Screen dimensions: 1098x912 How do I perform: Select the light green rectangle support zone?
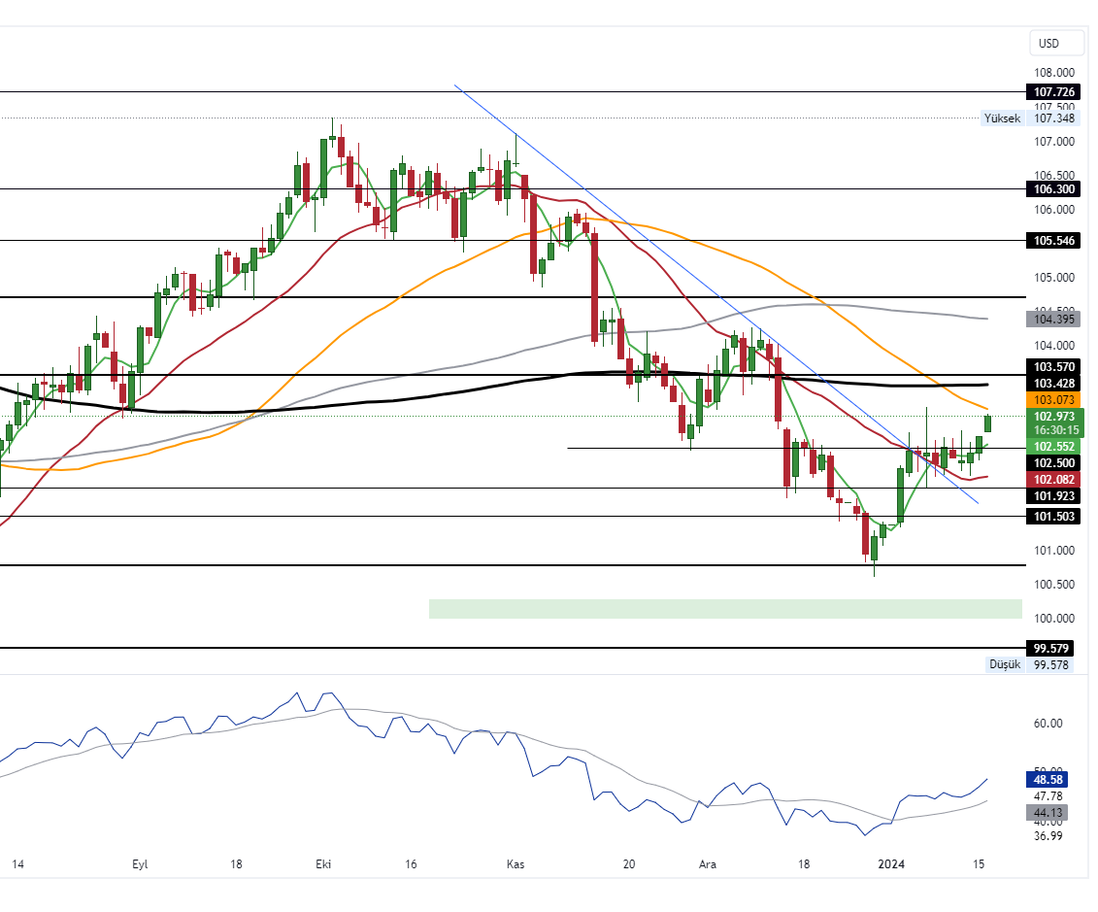coord(724,609)
